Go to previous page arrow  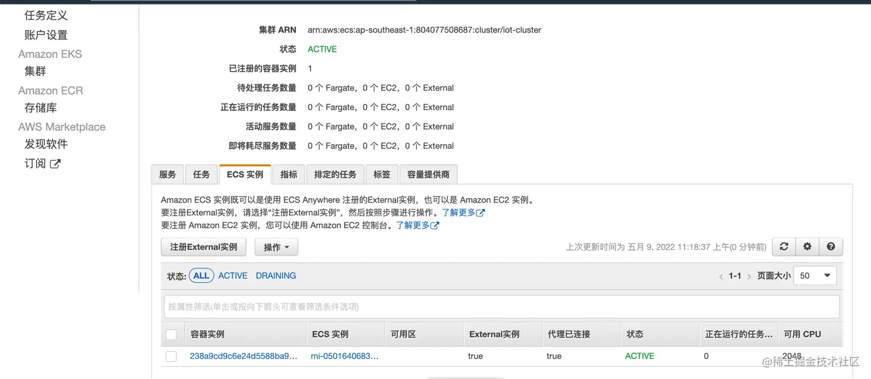pyautogui.click(x=721, y=276)
